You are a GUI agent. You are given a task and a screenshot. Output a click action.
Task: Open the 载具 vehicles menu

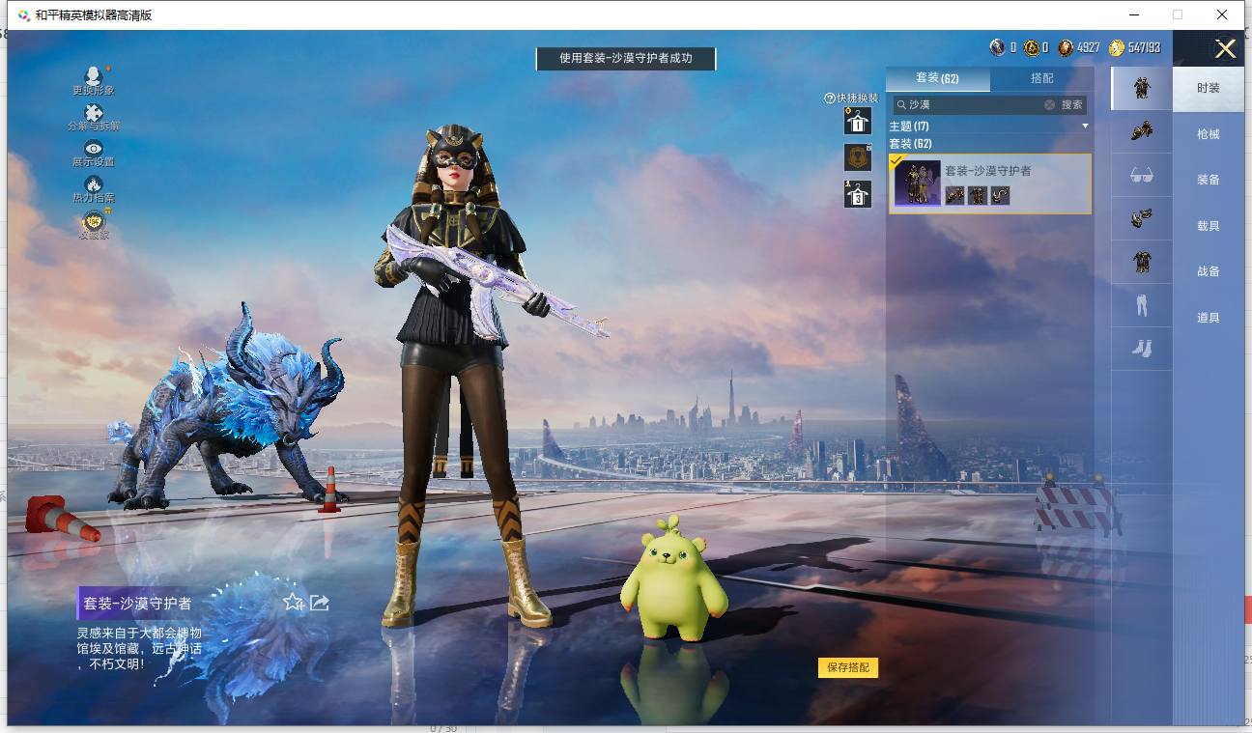[x=1209, y=226]
